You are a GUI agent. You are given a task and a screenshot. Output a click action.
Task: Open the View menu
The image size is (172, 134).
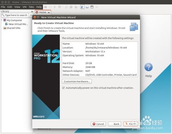17,7
